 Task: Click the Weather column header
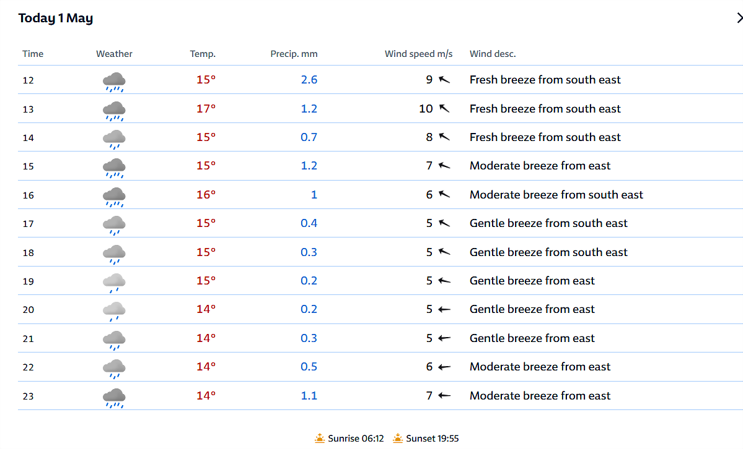114,54
